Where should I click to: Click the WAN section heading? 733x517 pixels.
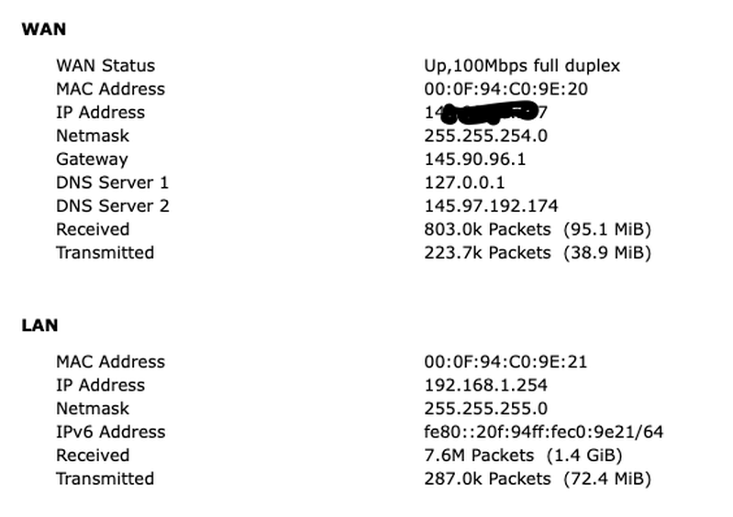tap(43, 29)
